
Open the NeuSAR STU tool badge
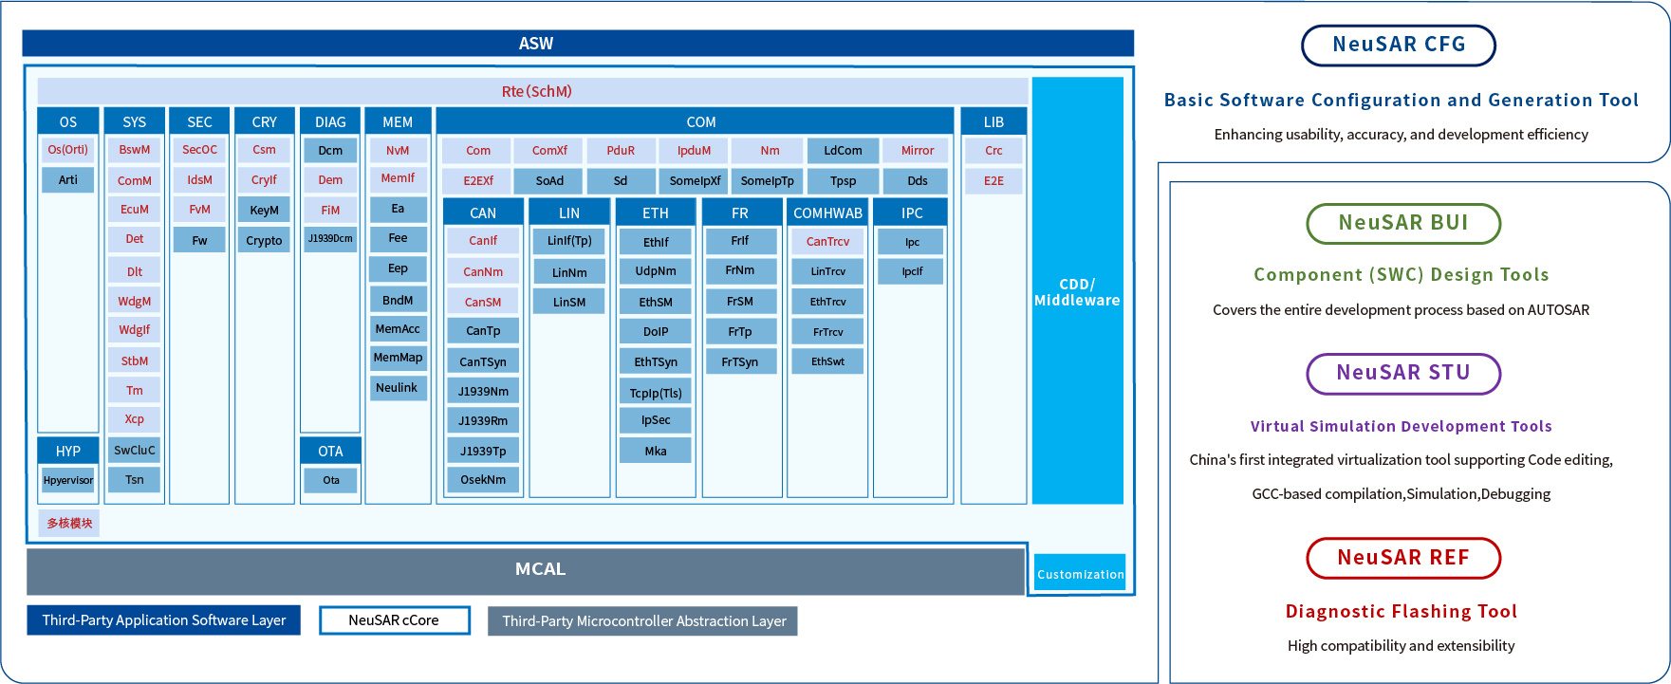(1402, 373)
